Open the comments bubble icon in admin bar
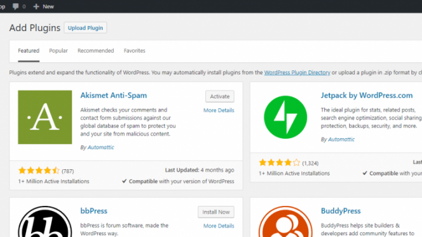 (x=16, y=6)
